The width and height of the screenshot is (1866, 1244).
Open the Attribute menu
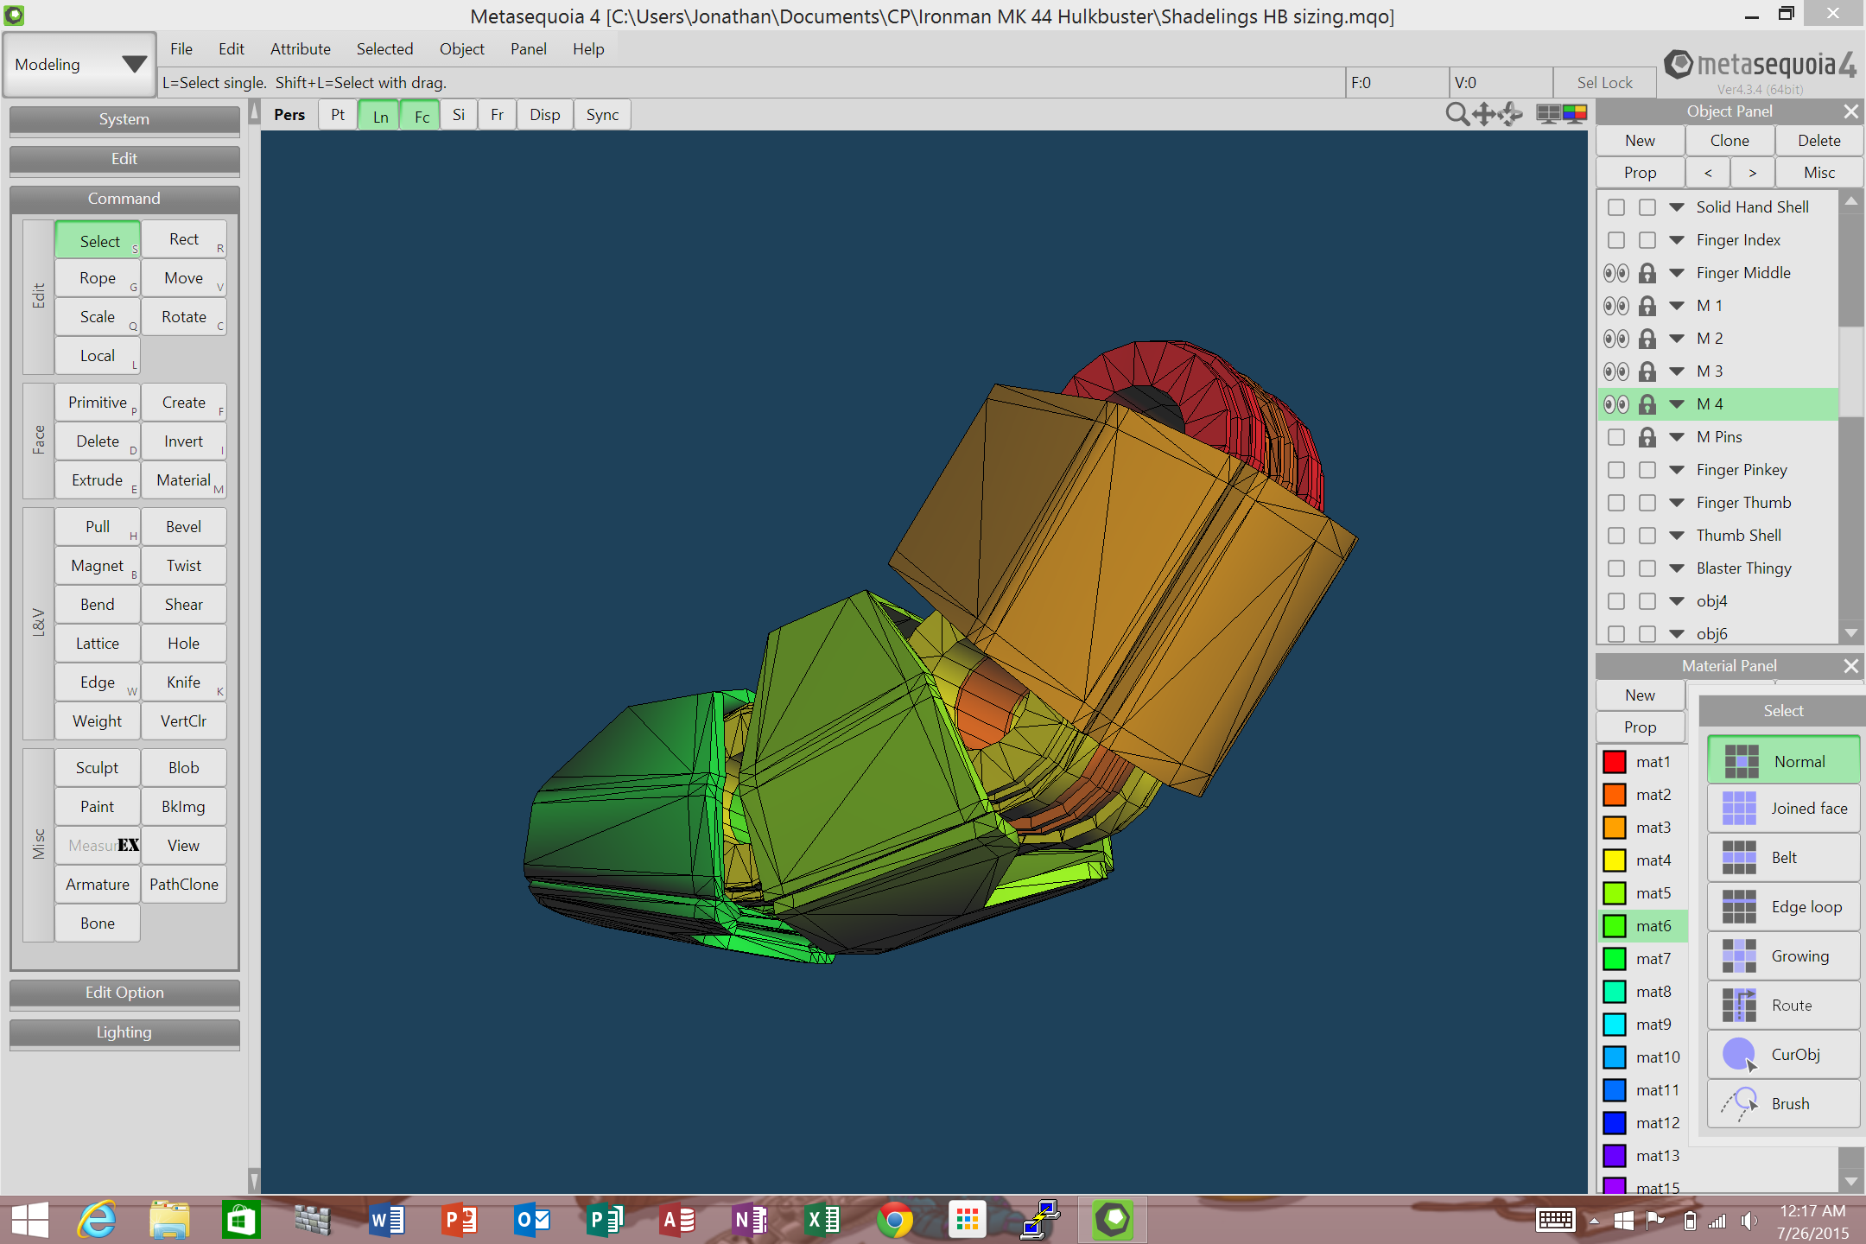pos(301,49)
